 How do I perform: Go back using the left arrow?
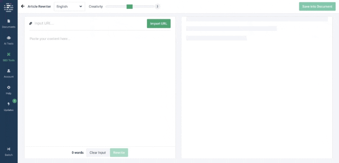(x=23, y=6)
